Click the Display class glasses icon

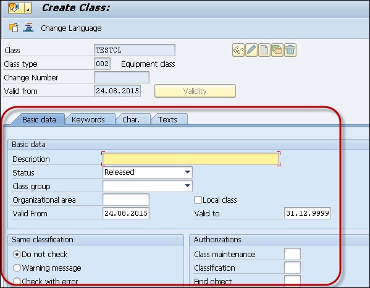click(x=238, y=50)
